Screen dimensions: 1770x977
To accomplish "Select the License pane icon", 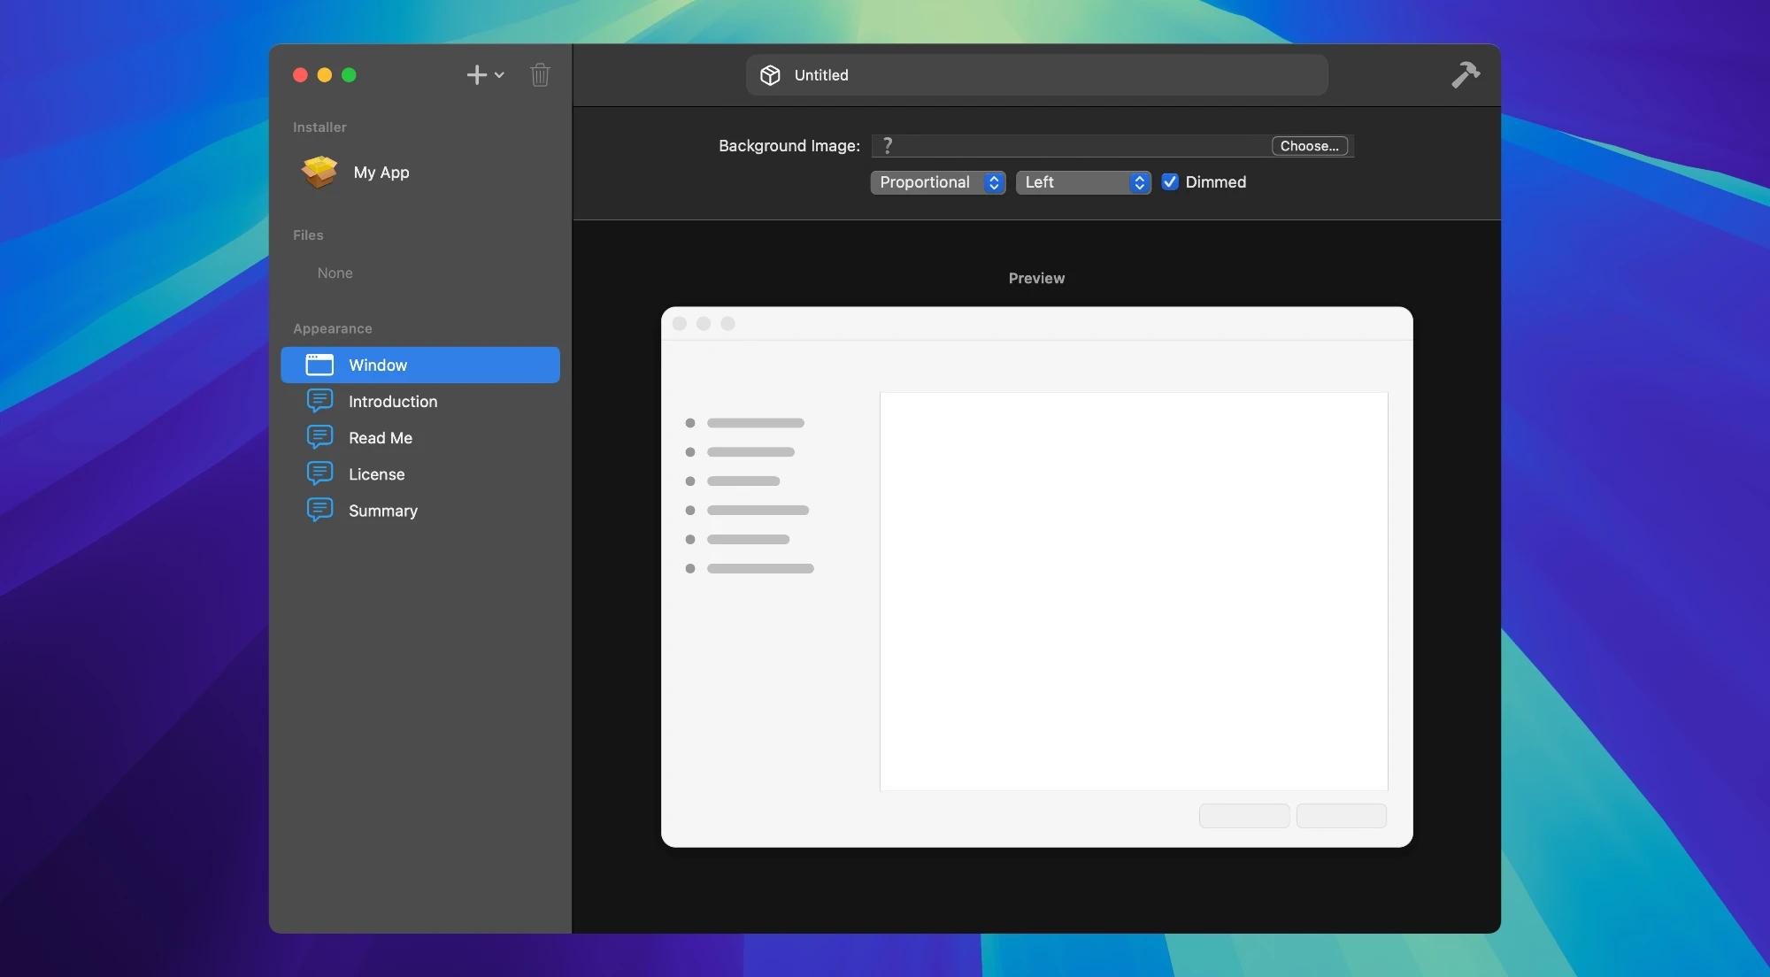I will pyautogui.click(x=319, y=473).
